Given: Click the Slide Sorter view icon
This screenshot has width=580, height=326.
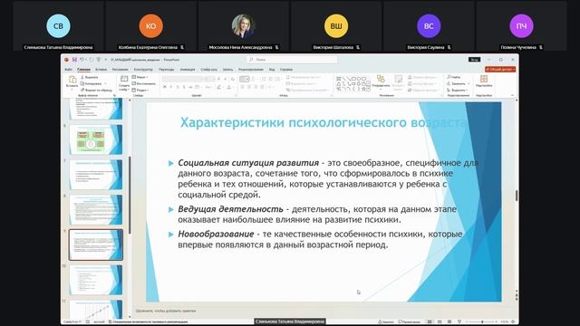Looking at the screenshot, I should (440, 322).
